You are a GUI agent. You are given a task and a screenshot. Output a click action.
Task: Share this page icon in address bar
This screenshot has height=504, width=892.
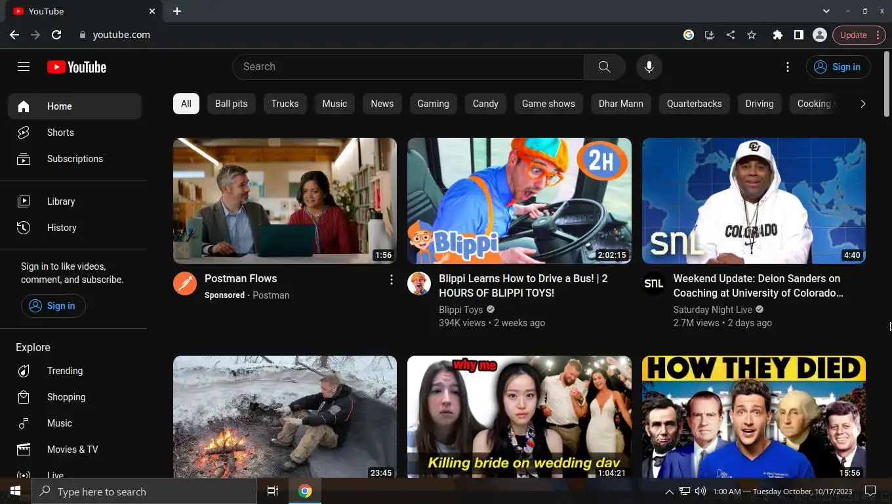tap(731, 35)
